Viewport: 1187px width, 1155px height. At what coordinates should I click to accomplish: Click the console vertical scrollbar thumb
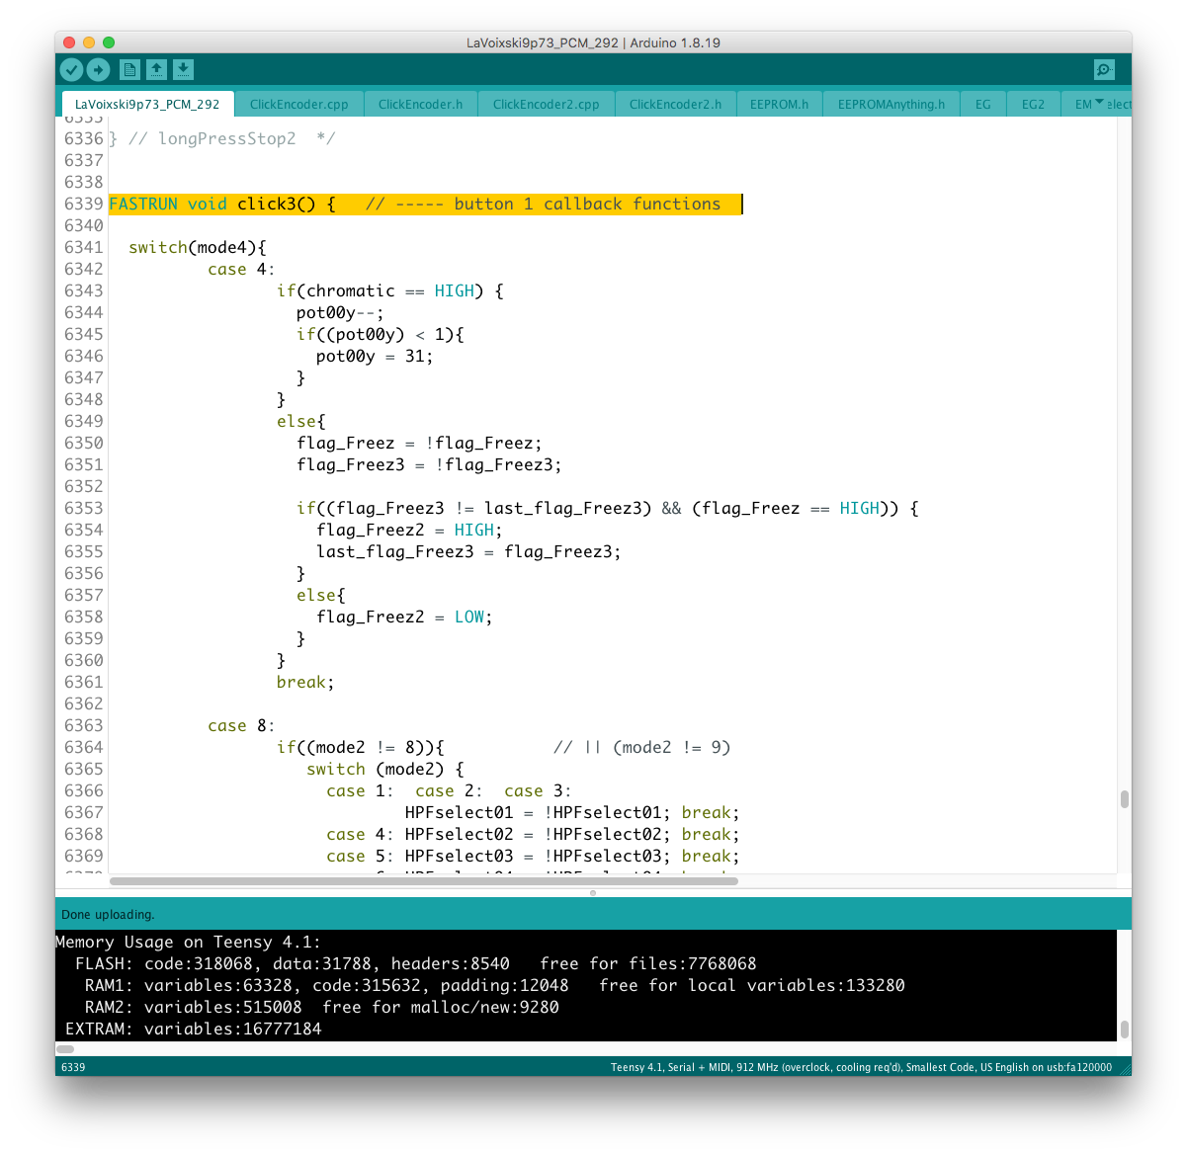(1124, 1030)
